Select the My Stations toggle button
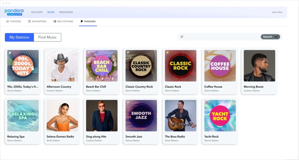The image size is (299, 160). coord(19,37)
